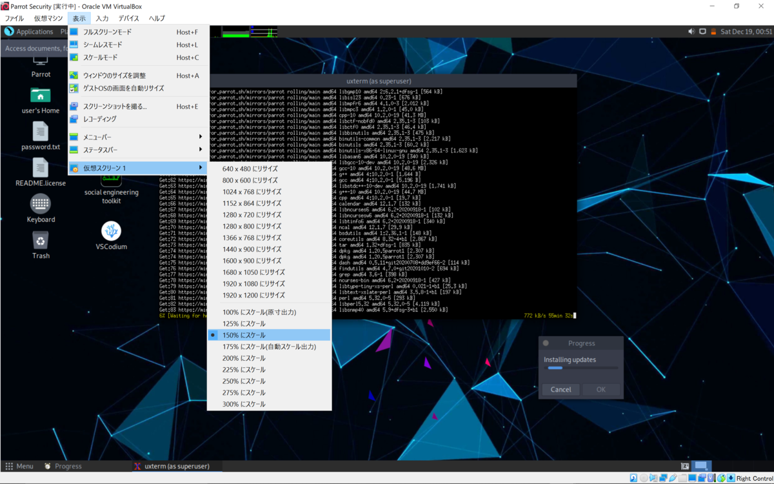Click the workspace switcher in the bottom panel
The height and width of the screenshot is (484, 774).
click(x=702, y=466)
